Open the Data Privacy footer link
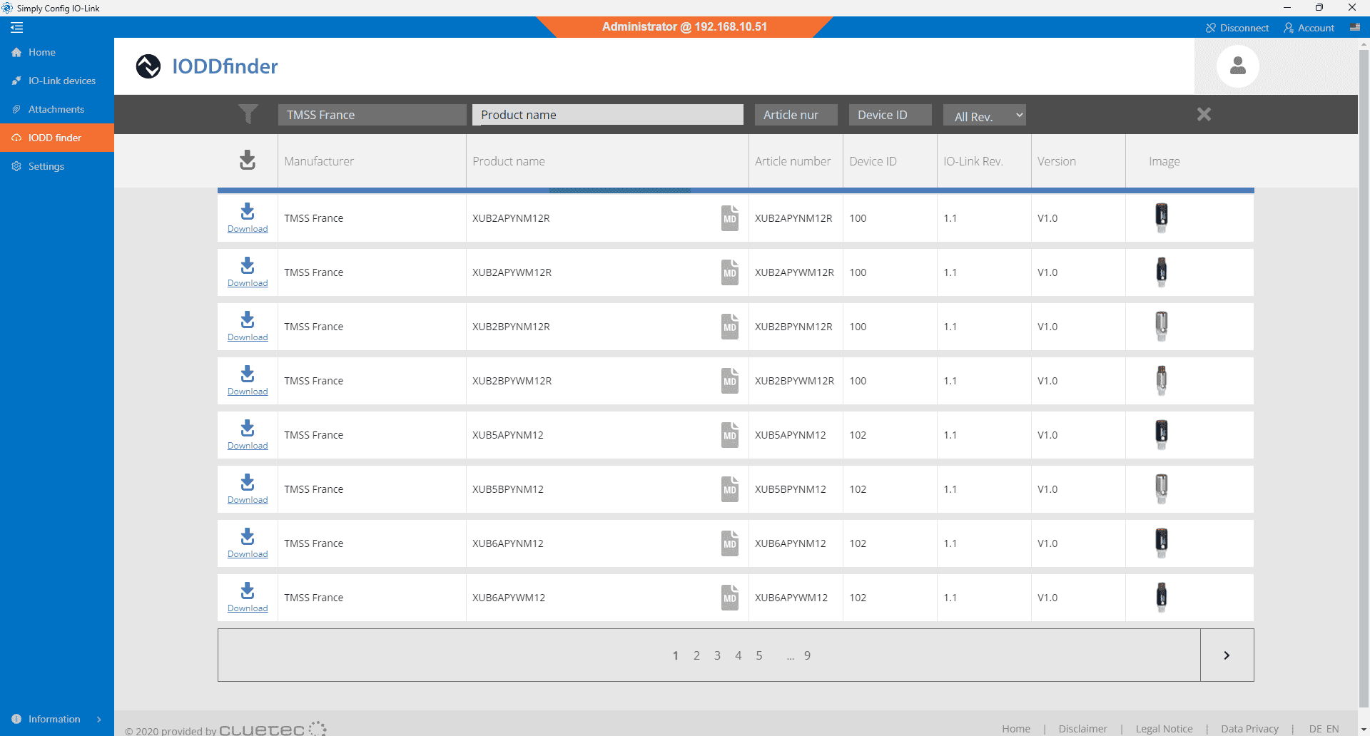Screen dimensions: 1370x736 click(1249, 728)
